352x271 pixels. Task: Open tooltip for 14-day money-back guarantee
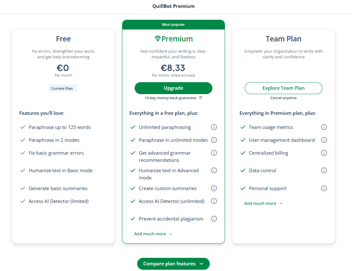(200, 98)
